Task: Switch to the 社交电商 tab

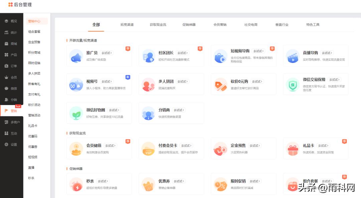Action: (x=251, y=24)
